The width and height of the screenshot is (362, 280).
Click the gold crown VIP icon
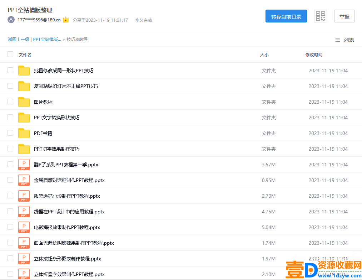pyautogui.click(x=66, y=20)
